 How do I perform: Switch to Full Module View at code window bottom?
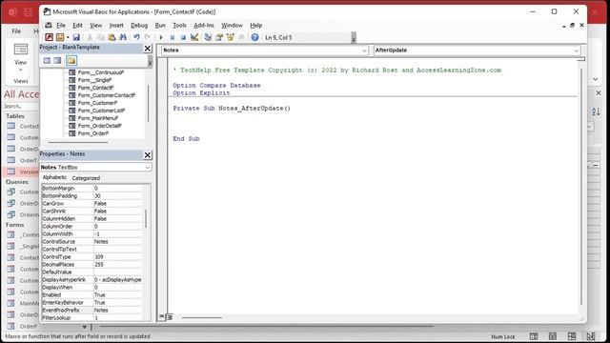coord(170,317)
